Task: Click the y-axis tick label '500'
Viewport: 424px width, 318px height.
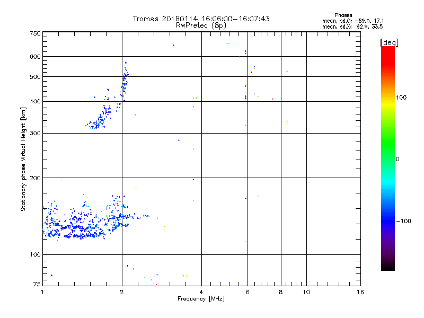Action: pos(35,77)
